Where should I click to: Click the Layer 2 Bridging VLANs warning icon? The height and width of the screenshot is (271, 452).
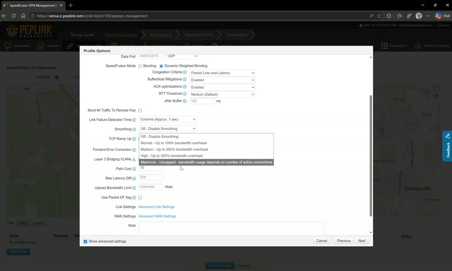134,159
